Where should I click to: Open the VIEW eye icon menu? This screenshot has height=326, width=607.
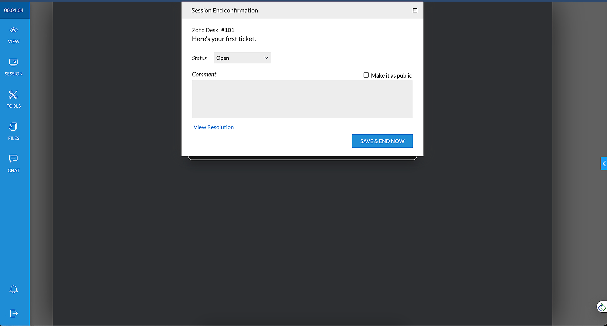click(x=14, y=35)
